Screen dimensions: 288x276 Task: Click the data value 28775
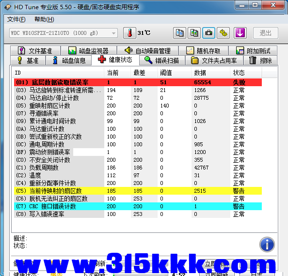pyautogui.click(x=201, y=98)
